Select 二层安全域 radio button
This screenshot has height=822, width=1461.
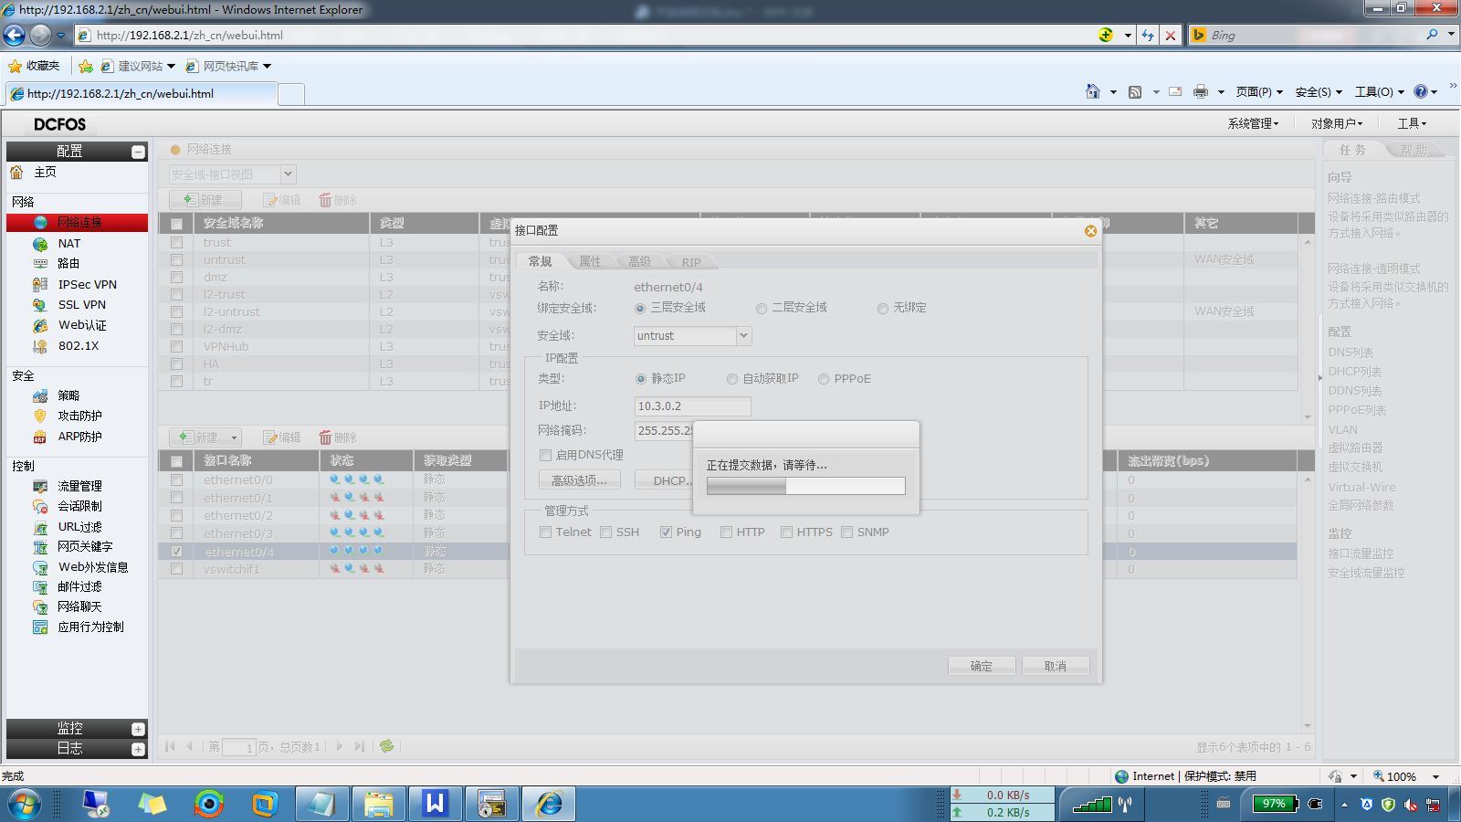pos(762,309)
